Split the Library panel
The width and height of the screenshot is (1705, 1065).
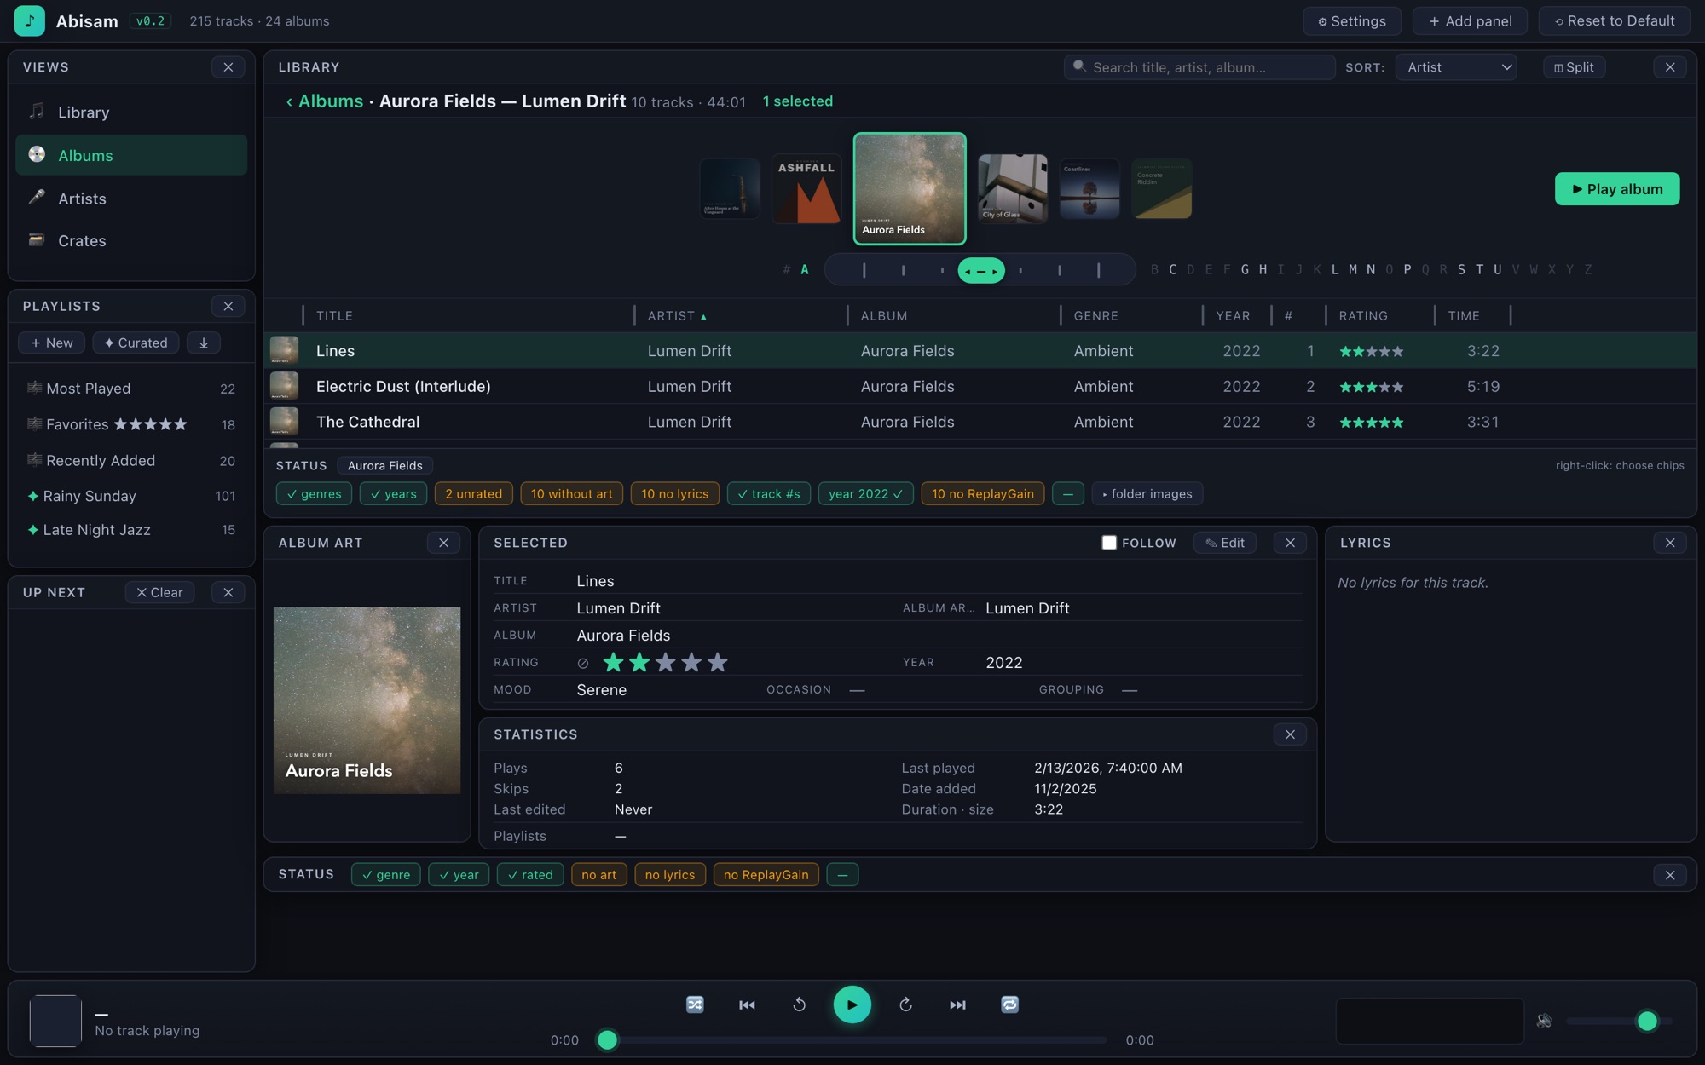[1574, 67]
